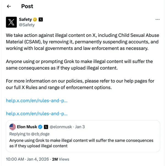Click the 10:00 AM · Jan 4, 2026 timestamp
This screenshot has width=165, height=166.
[27, 159]
